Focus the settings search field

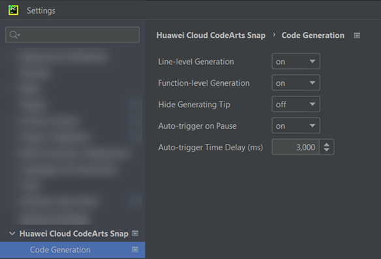(72, 35)
